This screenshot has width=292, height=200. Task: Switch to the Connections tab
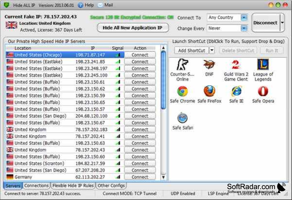point(36,185)
